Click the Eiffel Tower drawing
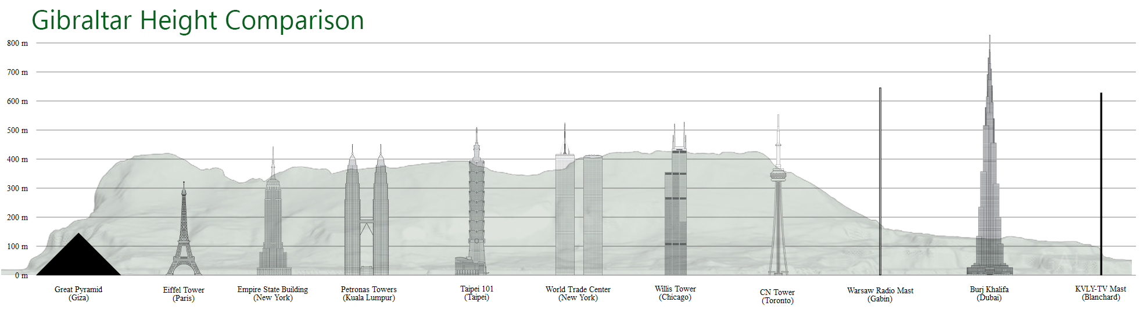 tap(184, 228)
